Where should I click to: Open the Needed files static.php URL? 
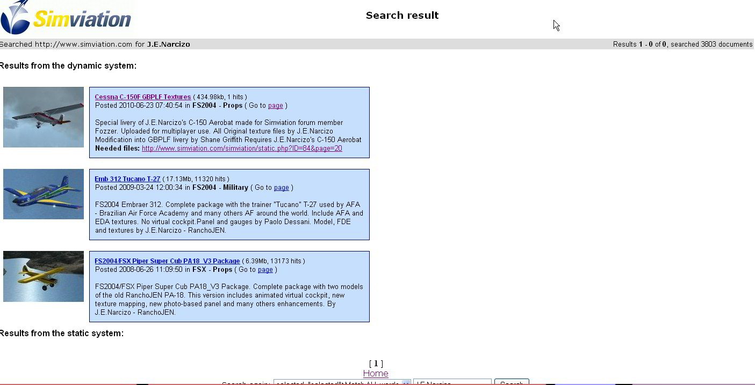pos(242,149)
